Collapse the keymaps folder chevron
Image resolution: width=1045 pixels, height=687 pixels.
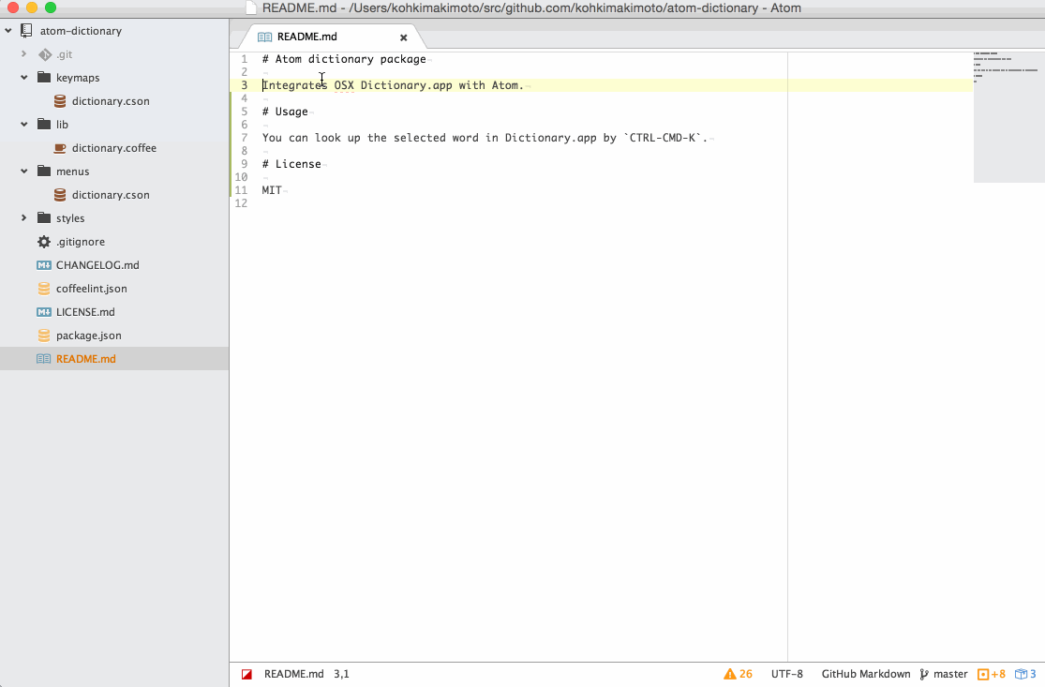24,77
